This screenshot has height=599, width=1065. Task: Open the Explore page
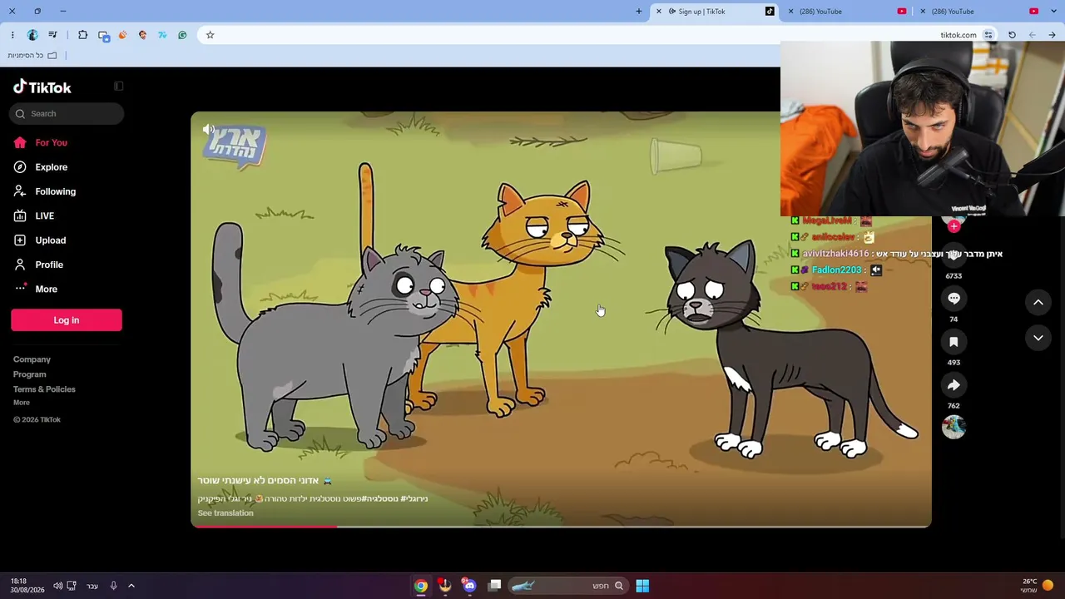click(x=51, y=167)
